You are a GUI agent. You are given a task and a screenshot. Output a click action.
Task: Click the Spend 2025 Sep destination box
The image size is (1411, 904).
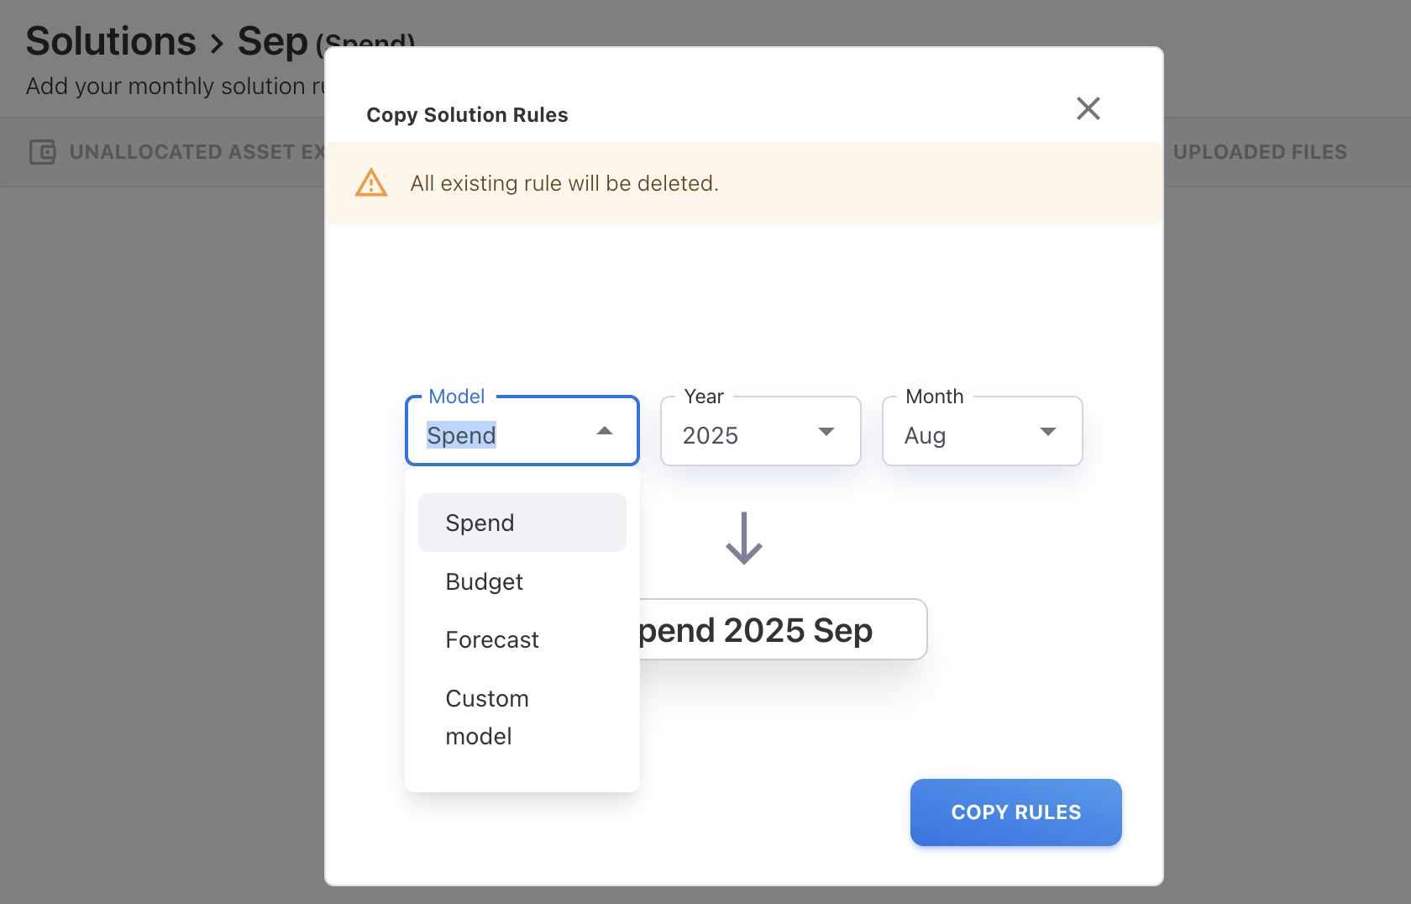point(781,630)
